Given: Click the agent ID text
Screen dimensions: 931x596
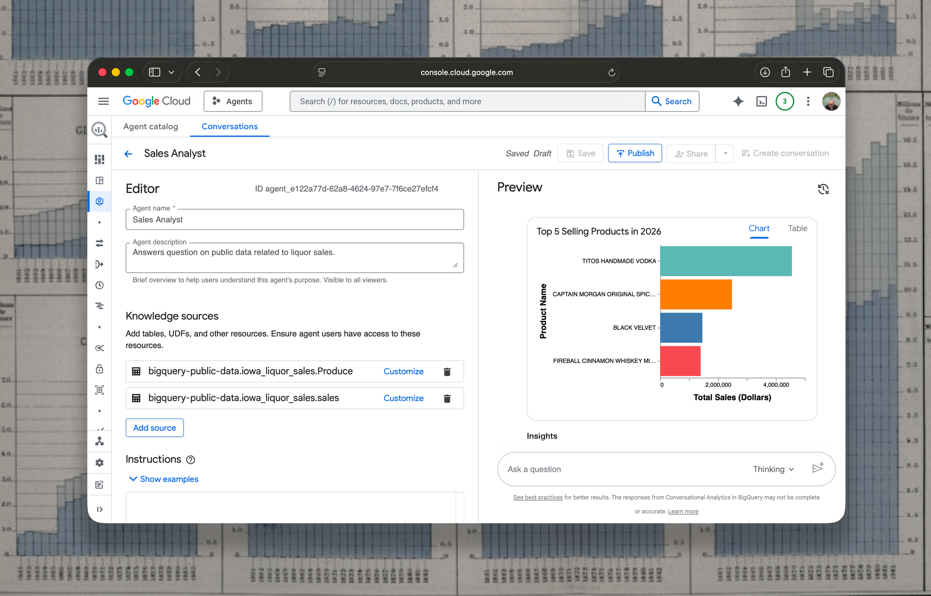Looking at the screenshot, I should point(347,189).
